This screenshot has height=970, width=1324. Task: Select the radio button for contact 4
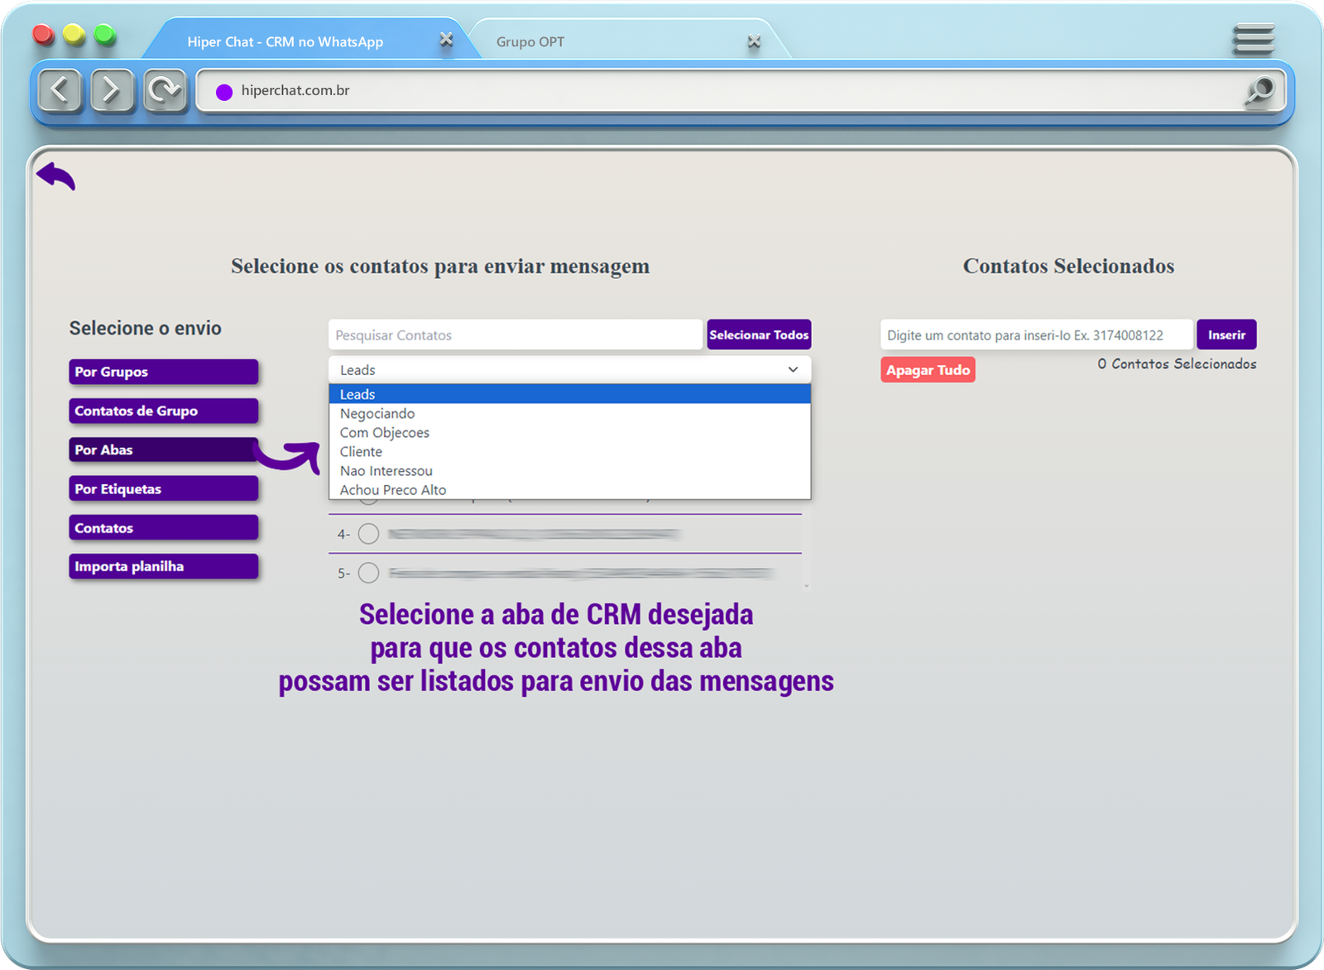369,534
